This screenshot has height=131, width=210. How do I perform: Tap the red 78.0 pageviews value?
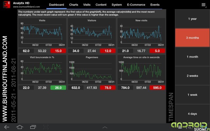(x=108, y=88)
